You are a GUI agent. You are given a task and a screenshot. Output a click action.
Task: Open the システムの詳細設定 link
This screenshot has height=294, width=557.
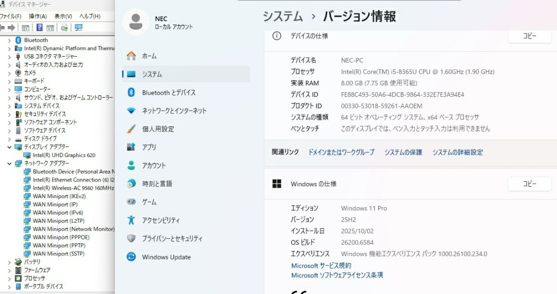tap(457, 152)
